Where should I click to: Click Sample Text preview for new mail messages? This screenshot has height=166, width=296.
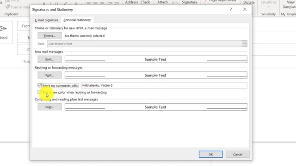pos(156,59)
